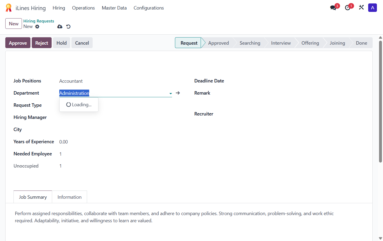Open the Operations menu

pos(83,8)
